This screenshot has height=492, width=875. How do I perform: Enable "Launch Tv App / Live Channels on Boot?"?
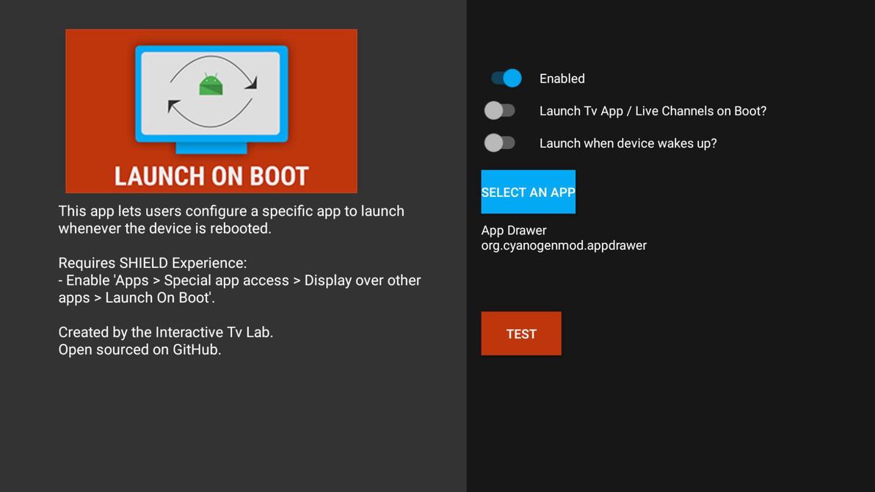point(500,109)
